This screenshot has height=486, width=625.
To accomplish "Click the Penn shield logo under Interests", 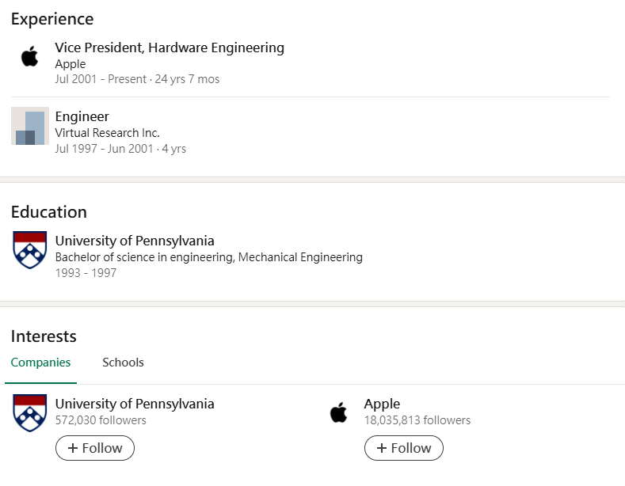I will point(30,412).
